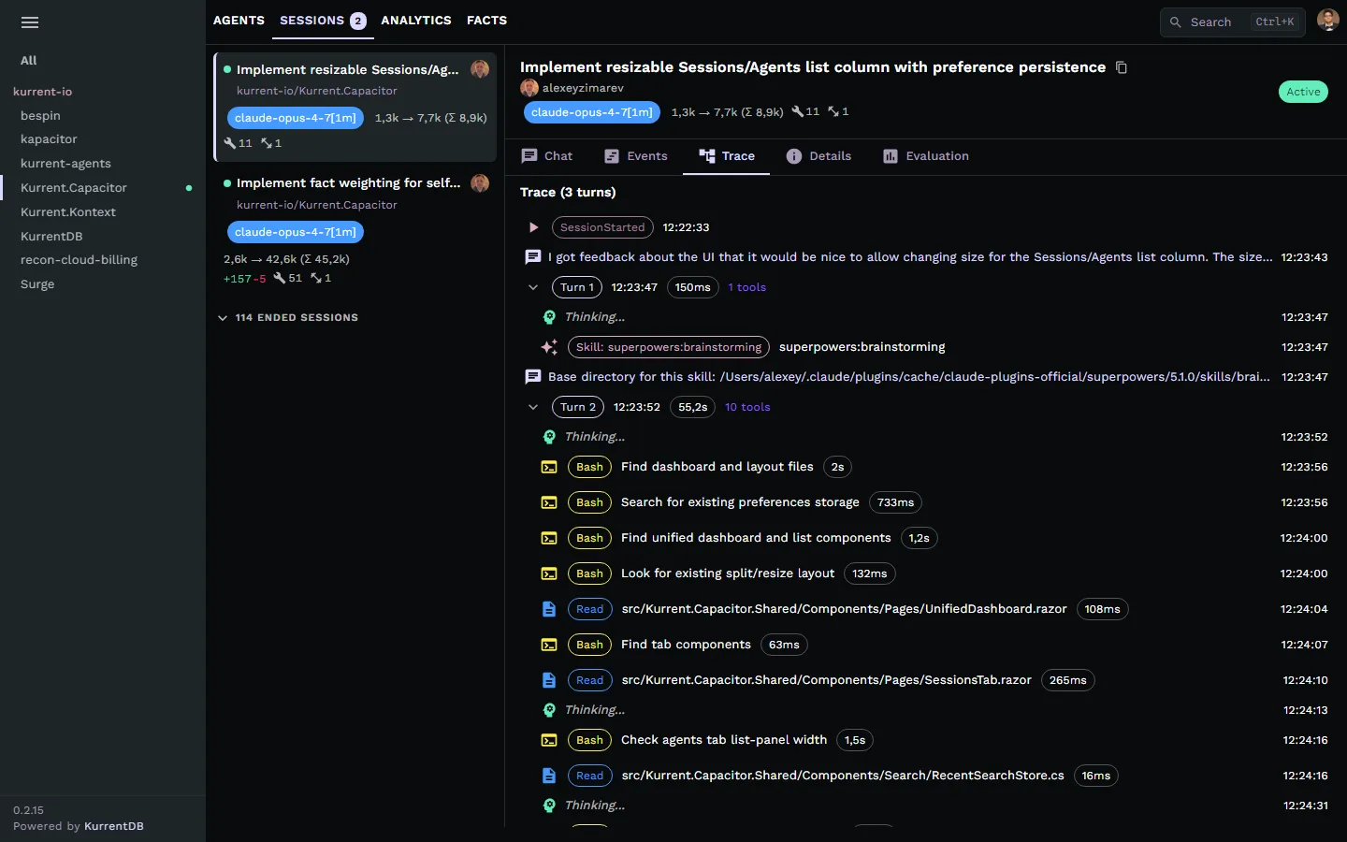Copy the session title with copy icon
This screenshot has width=1347, height=842.
click(x=1122, y=67)
